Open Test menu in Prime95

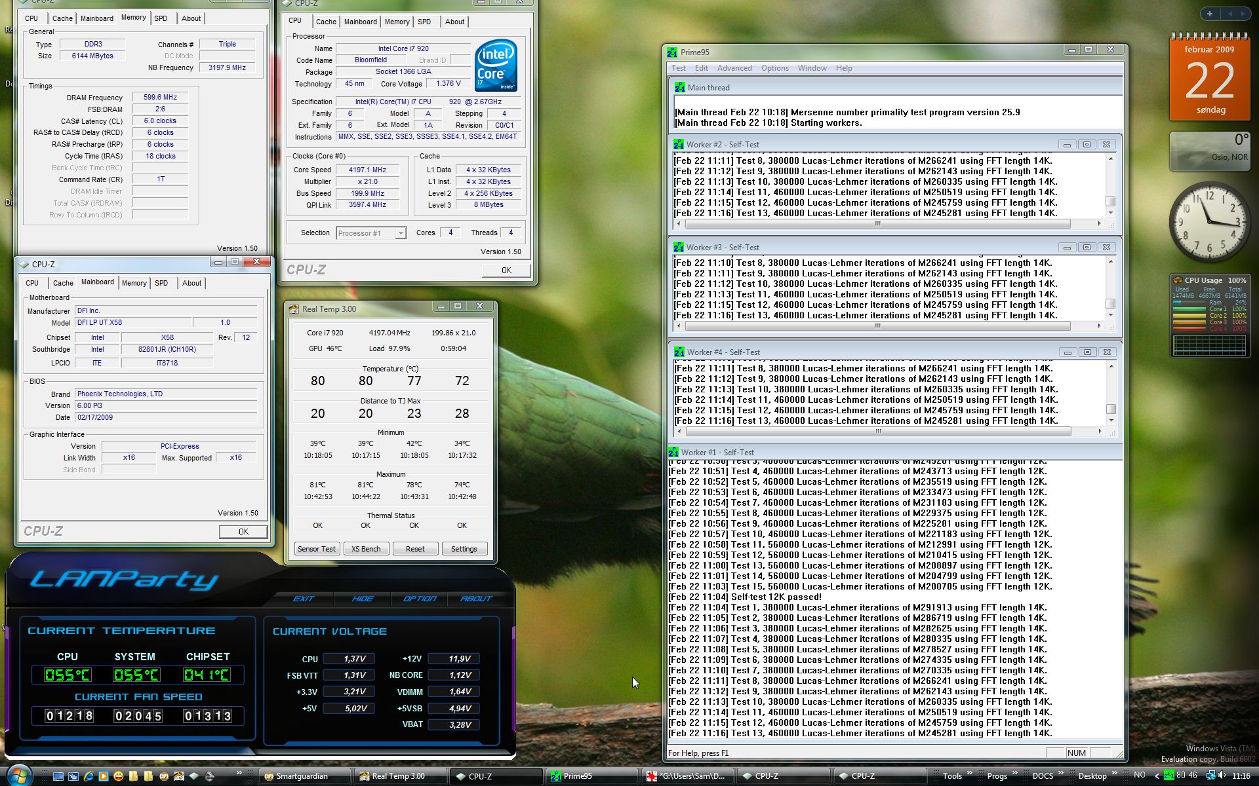[678, 68]
